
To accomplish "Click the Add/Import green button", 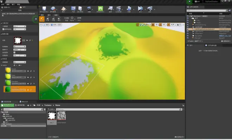I will 7,105.
